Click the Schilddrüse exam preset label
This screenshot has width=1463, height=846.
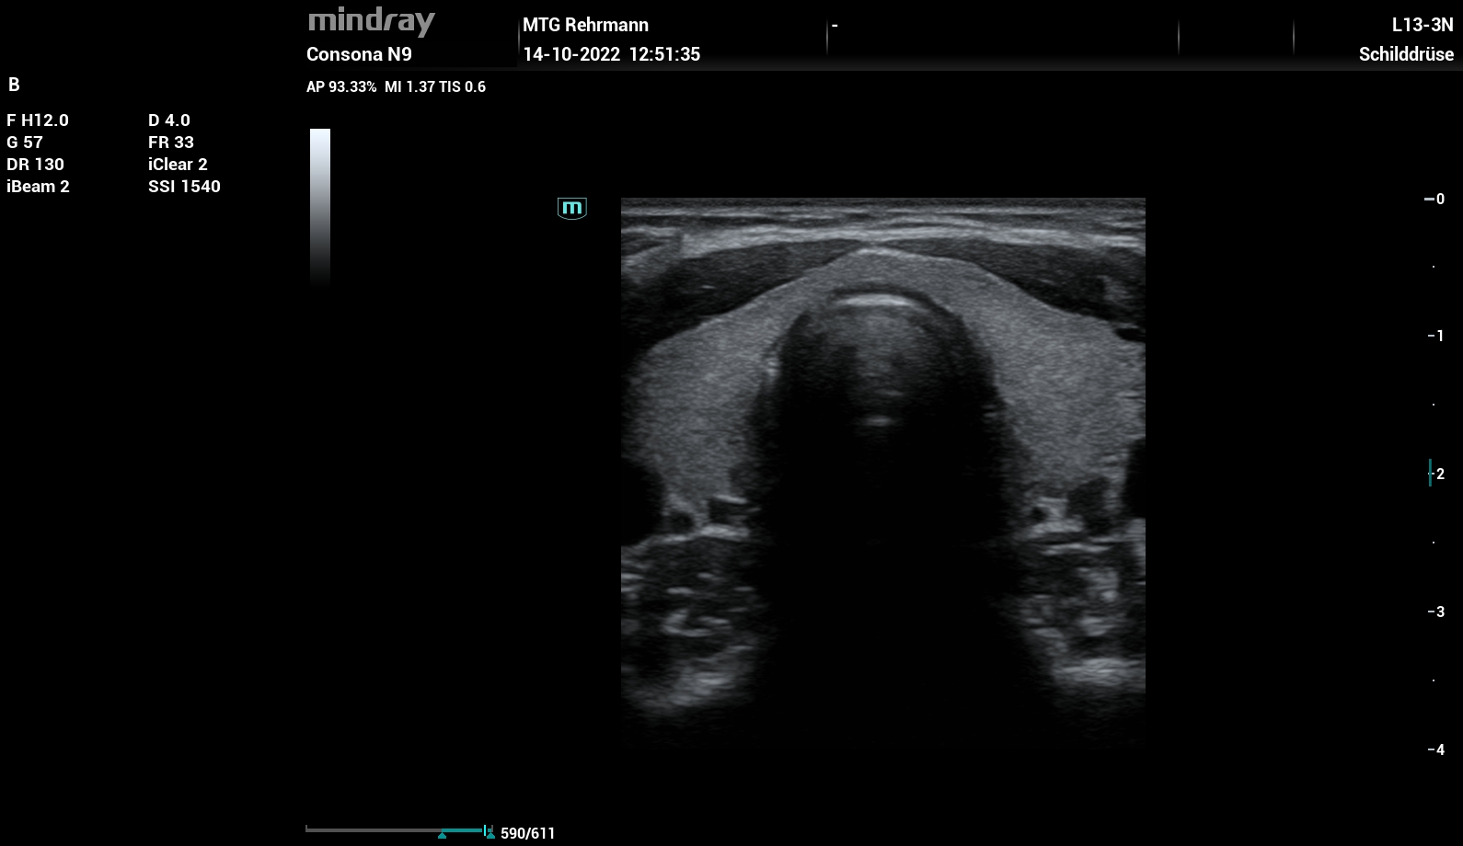pyautogui.click(x=1406, y=54)
